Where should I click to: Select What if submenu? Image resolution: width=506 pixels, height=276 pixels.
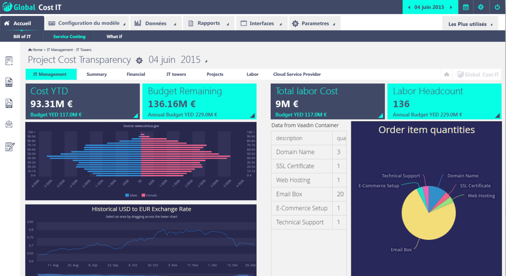pyautogui.click(x=114, y=37)
